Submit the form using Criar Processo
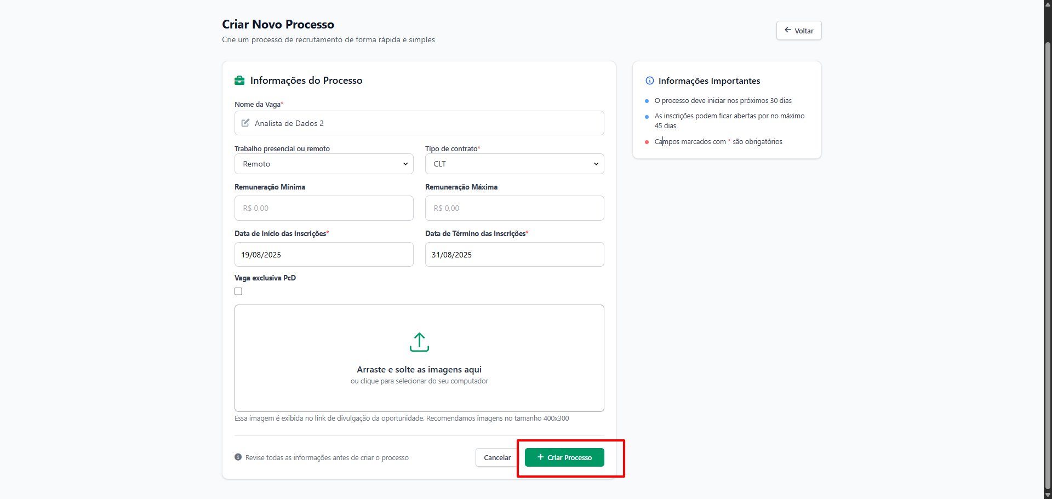Viewport: 1052px width, 499px height. (x=564, y=457)
